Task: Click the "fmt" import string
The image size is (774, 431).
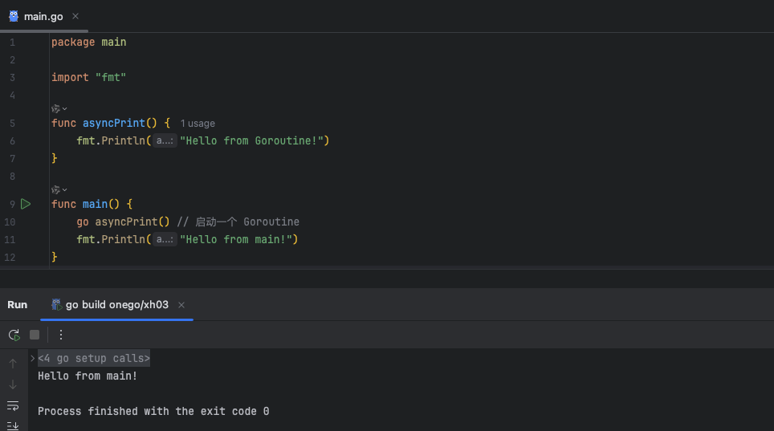Action: pyautogui.click(x=111, y=78)
